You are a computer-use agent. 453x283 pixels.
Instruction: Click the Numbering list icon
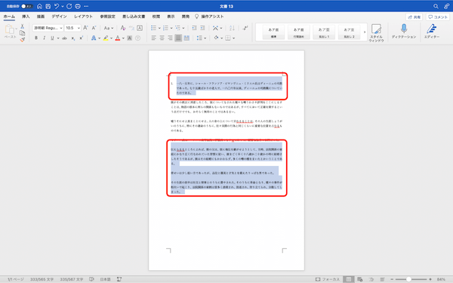165,28
